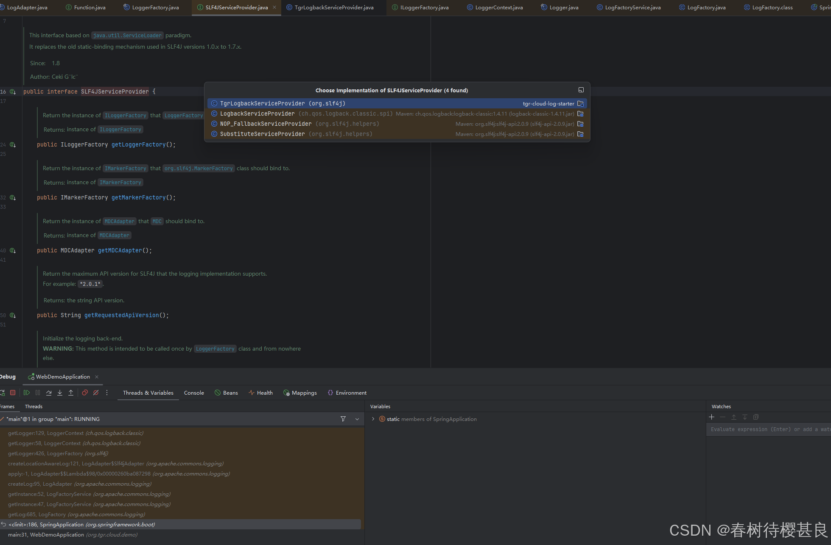Add a new watch
This screenshot has width=831, height=545.
[712, 417]
